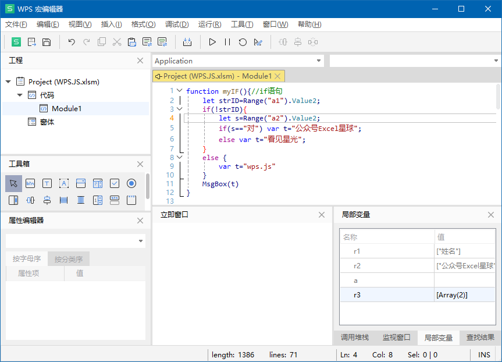This screenshot has width=502, height=362.
Task: Pause macro execution
Action: [x=227, y=42]
